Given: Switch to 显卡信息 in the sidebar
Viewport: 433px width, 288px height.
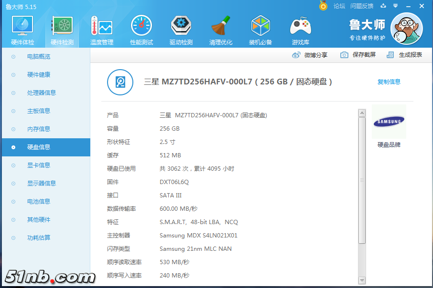Looking at the screenshot, I should coord(39,165).
